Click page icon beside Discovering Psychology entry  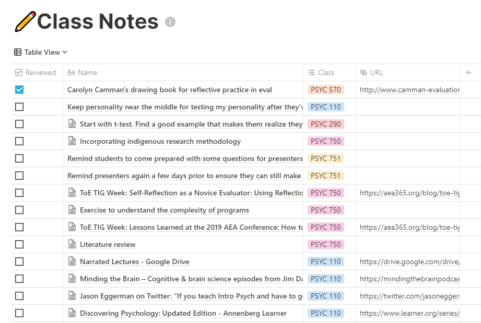pos(72,313)
